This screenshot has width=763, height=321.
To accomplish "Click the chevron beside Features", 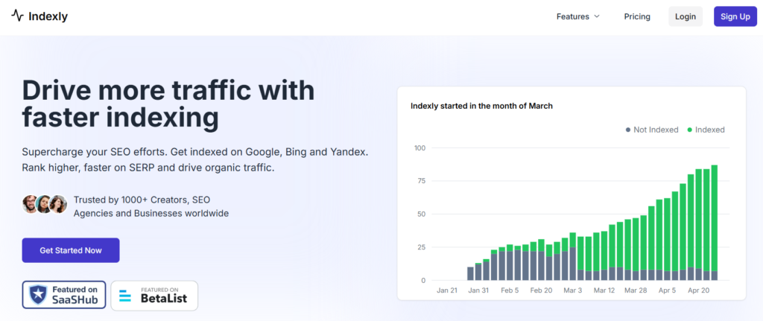I will [x=597, y=16].
